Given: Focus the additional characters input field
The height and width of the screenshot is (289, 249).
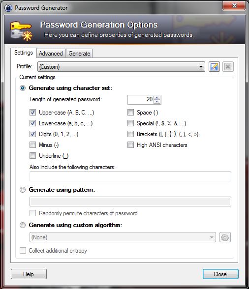Looking at the screenshot, I should pyautogui.click(x=130, y=176).
